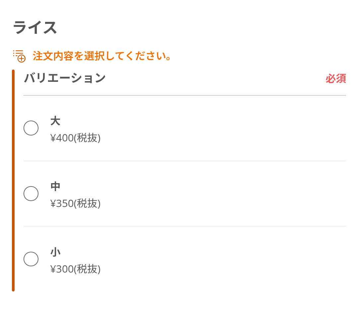Click the 大 size label
358x312 pixels.
point(55,121)
